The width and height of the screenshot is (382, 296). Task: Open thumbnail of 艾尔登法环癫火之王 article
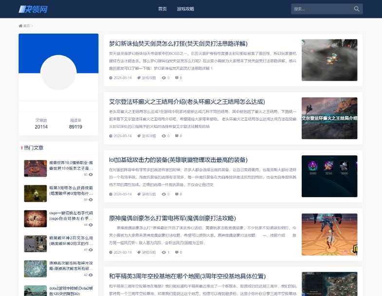coord(329,118)
